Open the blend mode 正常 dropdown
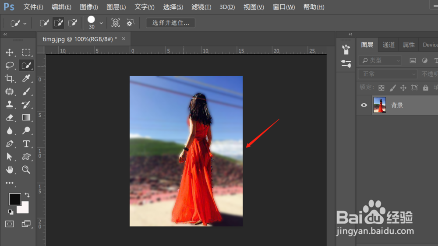The width and height of the screenshot is (438, 246). [x=388, y=74]
